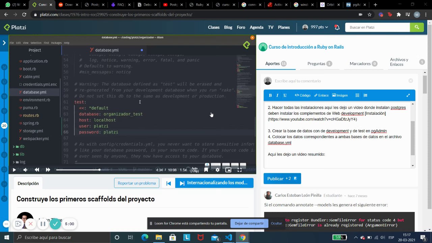This screenshot has height=243, width=432.
Task: Click Dejar de compartir button
Action: 249,223
